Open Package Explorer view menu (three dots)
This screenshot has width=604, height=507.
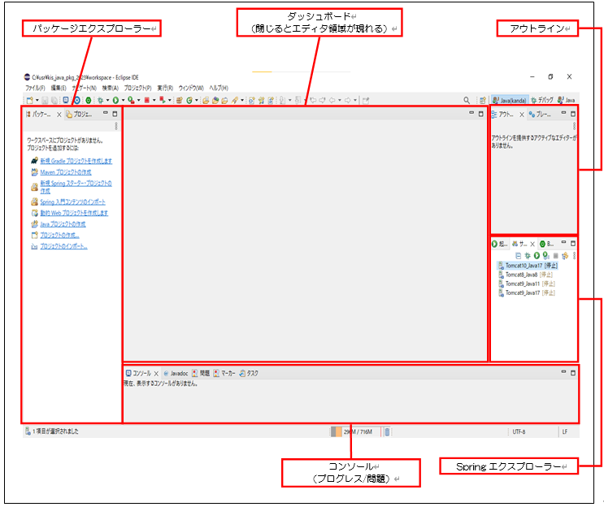[x=116, y=126]
